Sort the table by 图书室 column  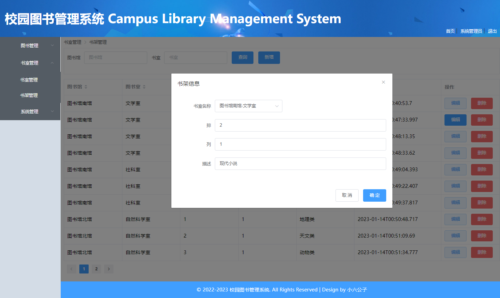pyautogui.click(x=144, y=87)
